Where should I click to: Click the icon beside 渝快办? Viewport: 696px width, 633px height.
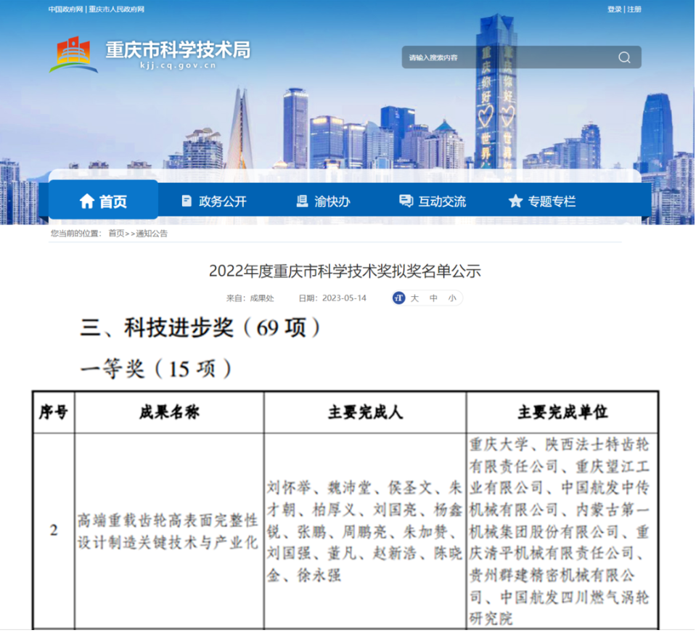coord(302,201)
